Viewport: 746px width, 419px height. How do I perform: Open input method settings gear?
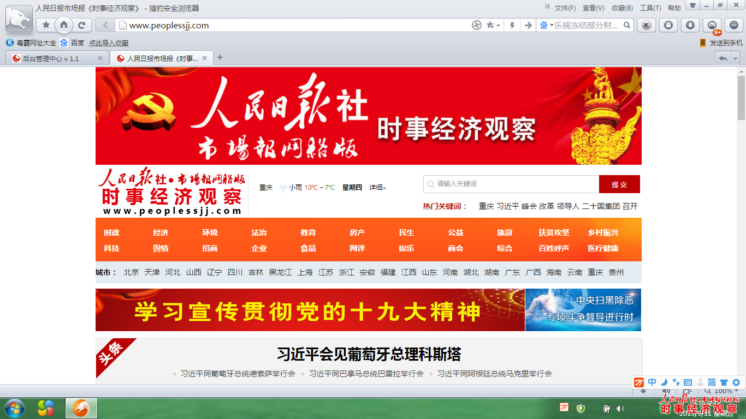coord(736,382)
